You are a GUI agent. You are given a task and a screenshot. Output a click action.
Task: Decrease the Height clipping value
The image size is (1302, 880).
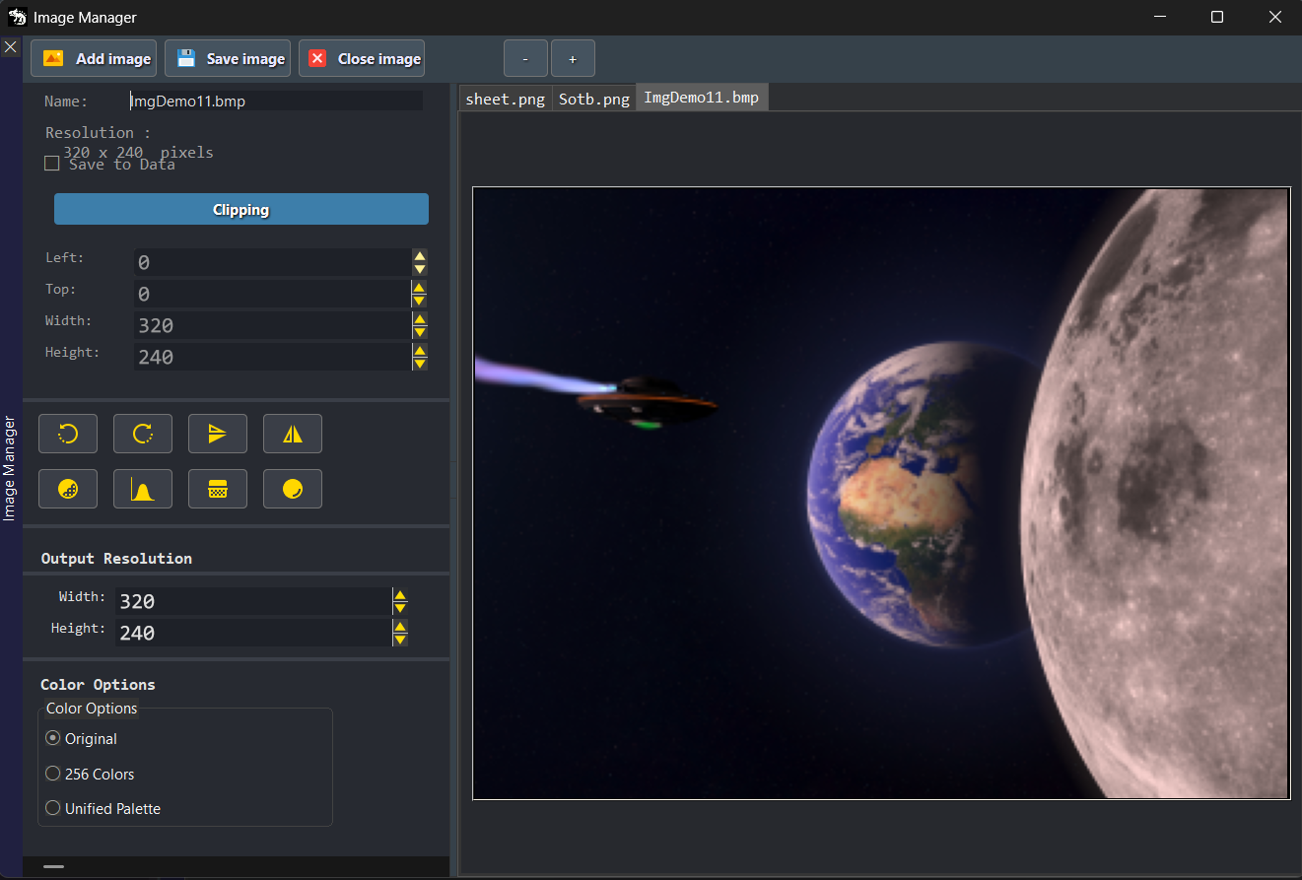(419, 363)
